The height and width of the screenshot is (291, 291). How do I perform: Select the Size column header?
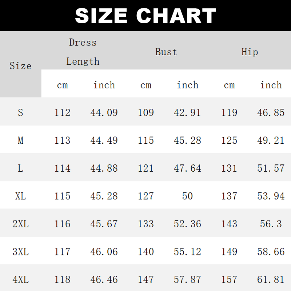pos(20,66)
